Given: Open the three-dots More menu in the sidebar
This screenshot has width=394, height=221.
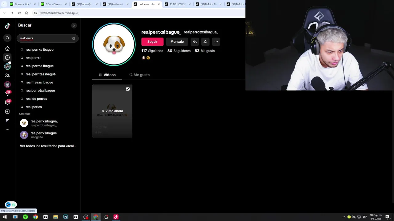Looking at the screenshot, I should (7, 129).
